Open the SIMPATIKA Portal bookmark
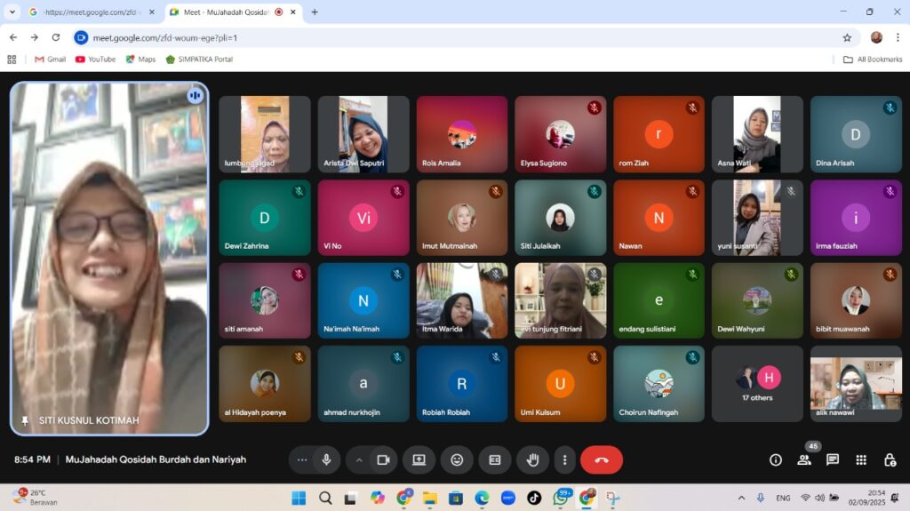Screen dimensions: 910x511 pos(199,60)
